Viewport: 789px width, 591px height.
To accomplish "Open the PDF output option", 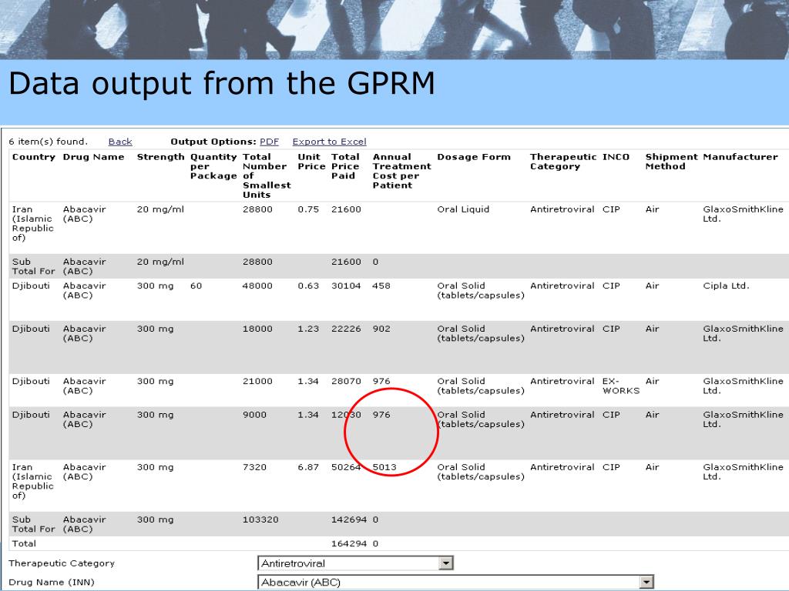I will coord(269,142).
